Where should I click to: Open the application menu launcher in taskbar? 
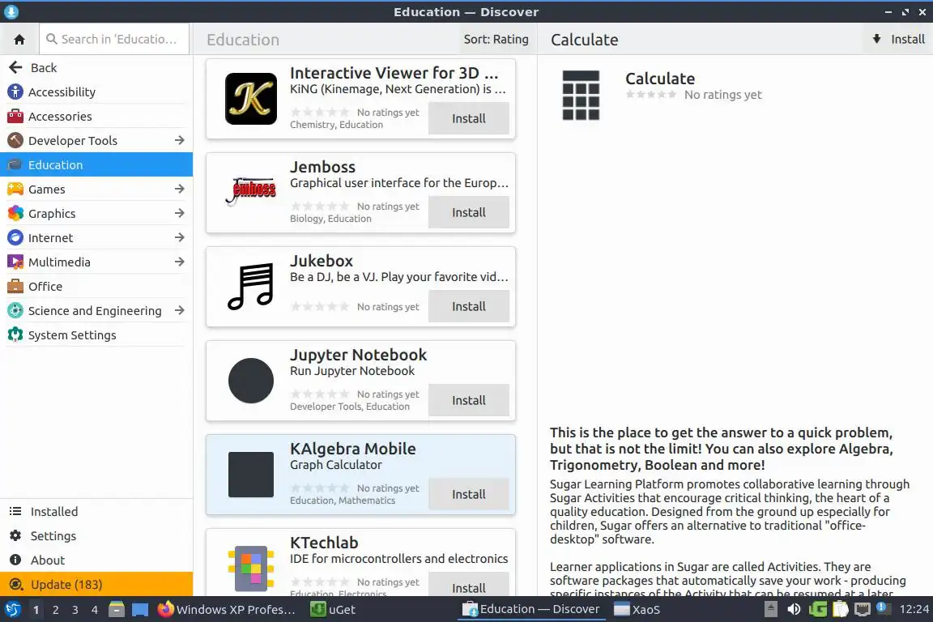click(12, 610)
